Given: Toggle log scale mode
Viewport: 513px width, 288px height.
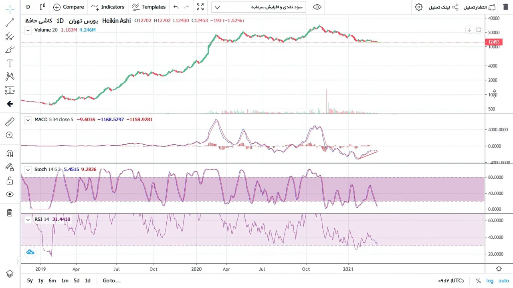Looking at the screenshot, I should pos(490,281).
